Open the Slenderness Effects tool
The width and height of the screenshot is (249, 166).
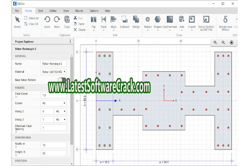click(225, 21)
